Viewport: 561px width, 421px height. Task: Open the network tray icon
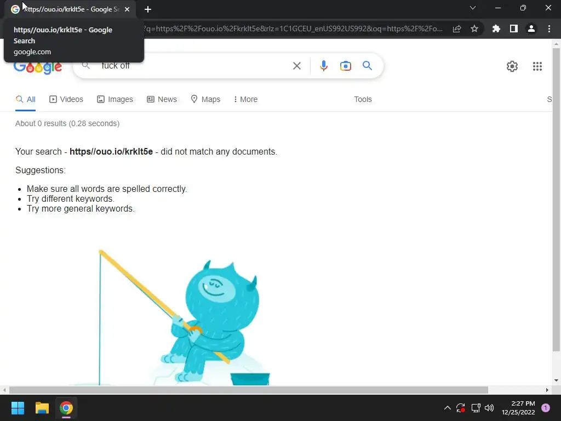click(x=476, y=408)
